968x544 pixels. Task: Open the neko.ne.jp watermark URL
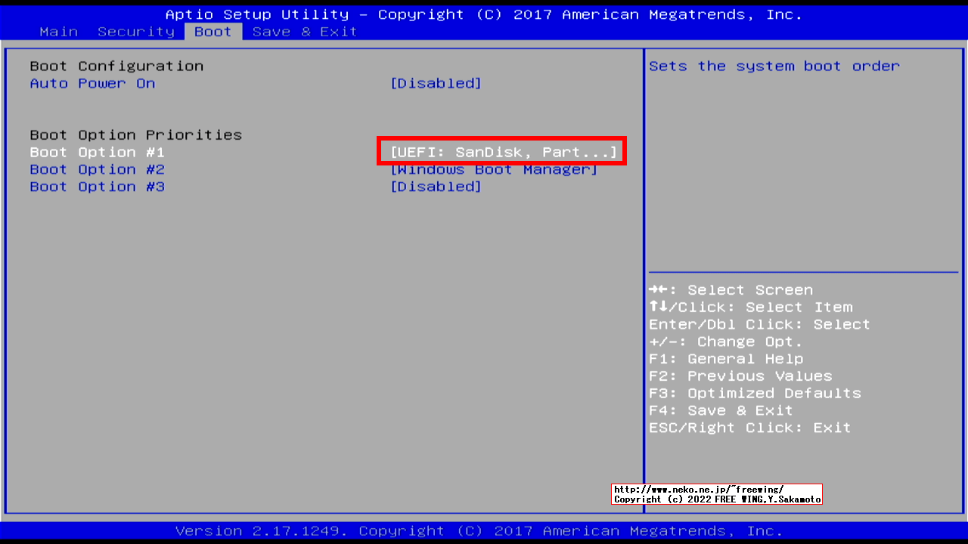pyautogui.click(x=698, y=490)
